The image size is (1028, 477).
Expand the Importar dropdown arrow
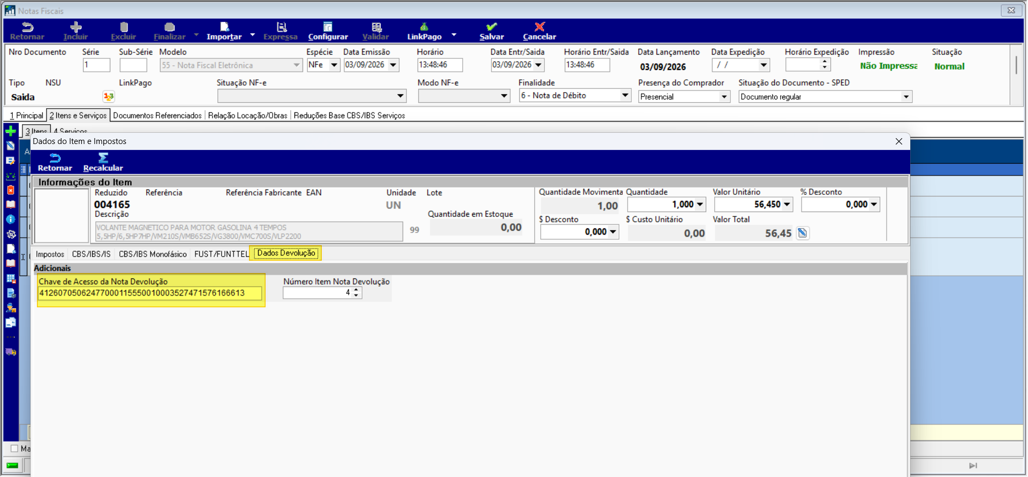[252, 35]
